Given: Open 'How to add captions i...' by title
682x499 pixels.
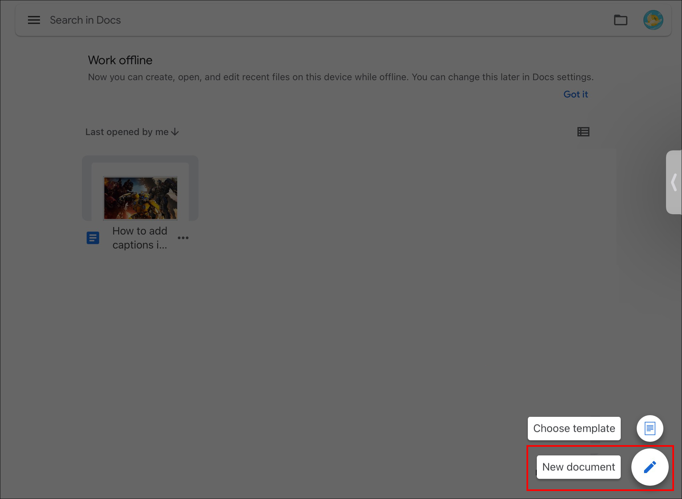Looking at the screenshot, I should click(140, 238).
